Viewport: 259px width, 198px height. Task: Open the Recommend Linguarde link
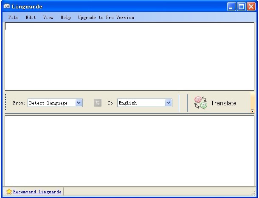click(x=37, y=192)
